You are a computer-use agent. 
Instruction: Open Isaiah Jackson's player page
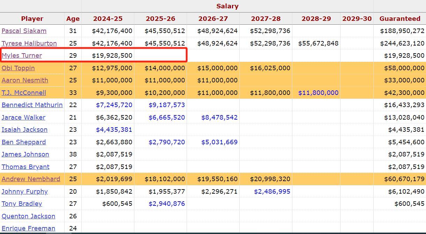[24, 130]
